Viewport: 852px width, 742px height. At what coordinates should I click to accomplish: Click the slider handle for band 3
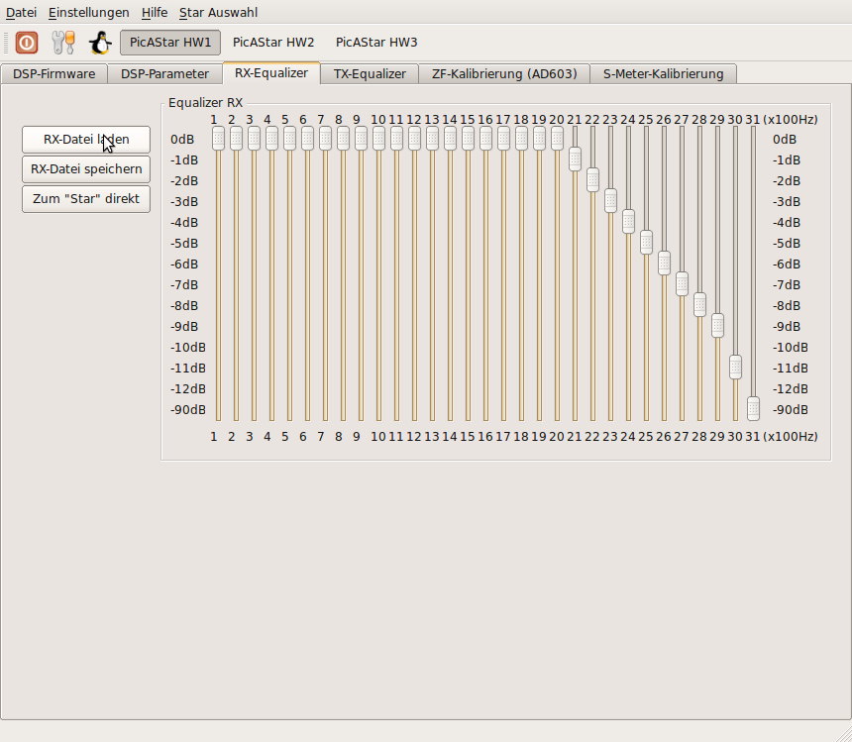pyautogui.click(x=254, y=139)
